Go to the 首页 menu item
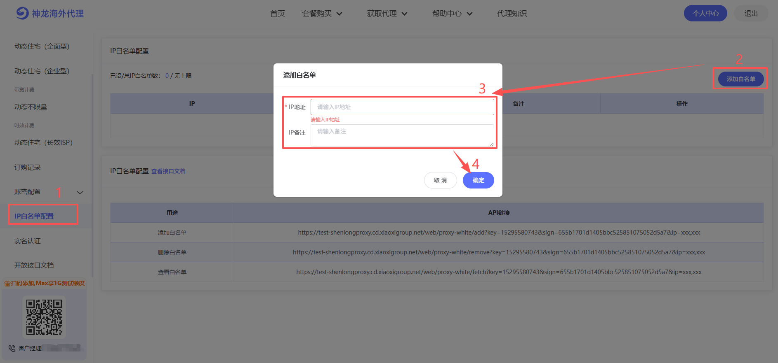 [x=277, y=14]
